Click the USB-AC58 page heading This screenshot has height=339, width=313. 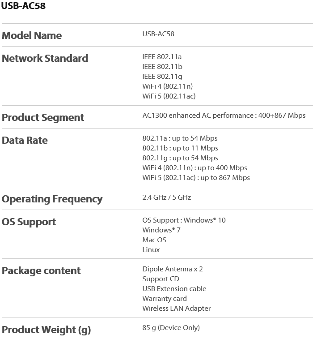(x=23, y=6)
